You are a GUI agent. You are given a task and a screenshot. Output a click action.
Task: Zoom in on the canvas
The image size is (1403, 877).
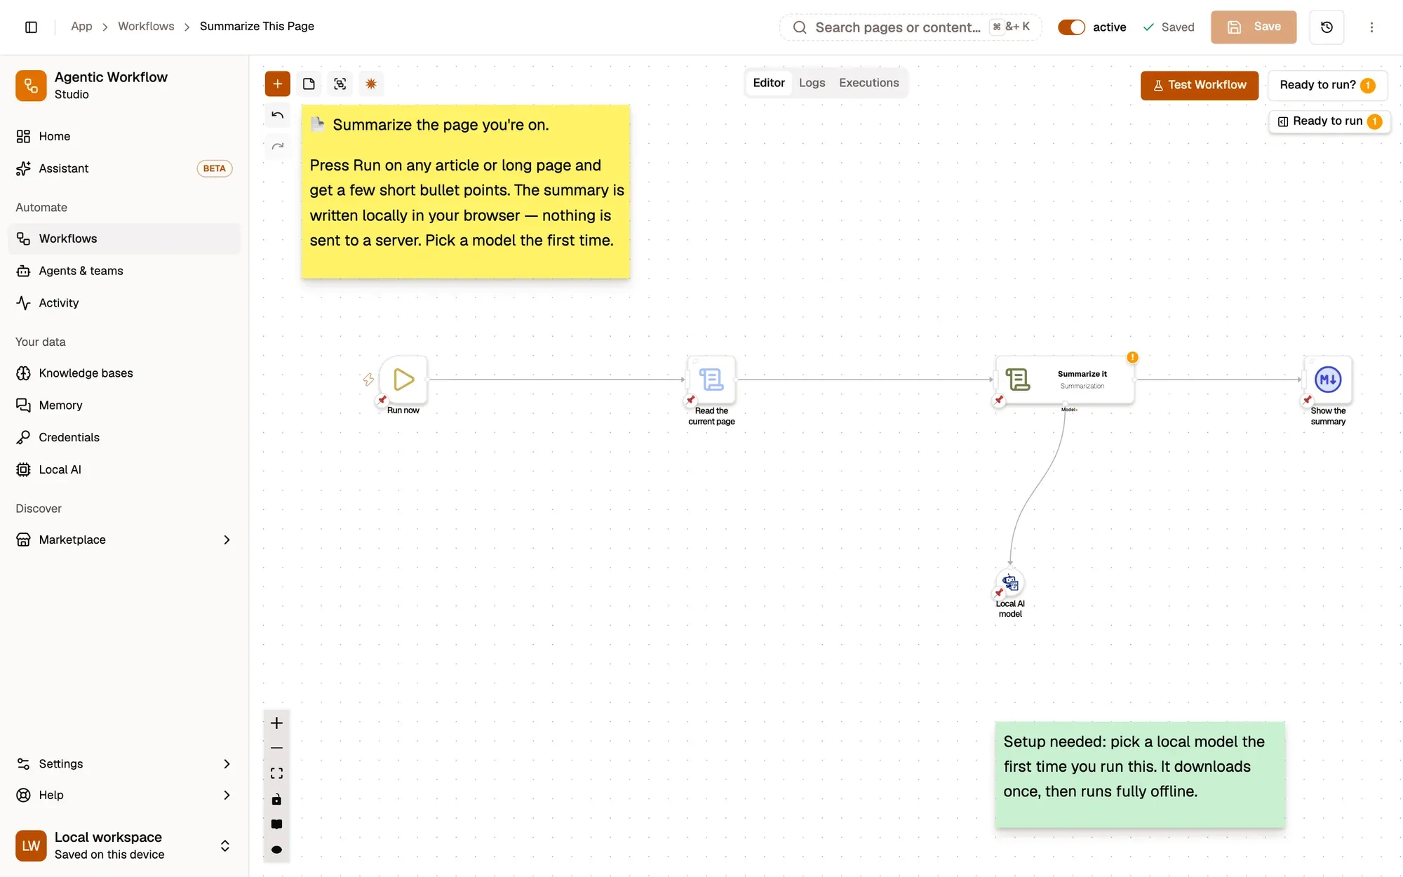tap(276, 723)
